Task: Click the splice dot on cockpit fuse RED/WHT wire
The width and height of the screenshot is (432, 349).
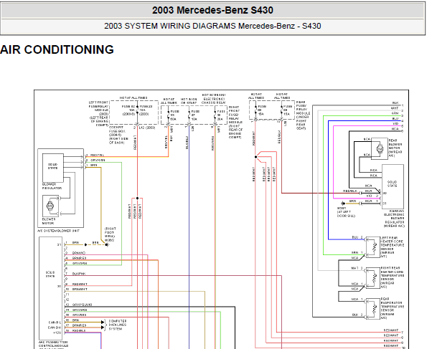Action: (138, 199)
